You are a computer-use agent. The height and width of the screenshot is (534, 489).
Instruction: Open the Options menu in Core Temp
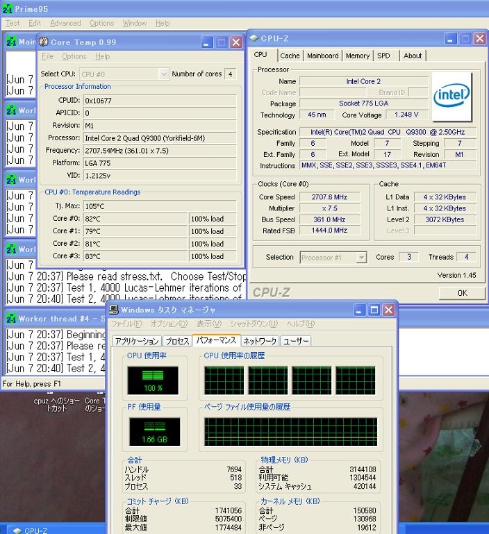74,56
